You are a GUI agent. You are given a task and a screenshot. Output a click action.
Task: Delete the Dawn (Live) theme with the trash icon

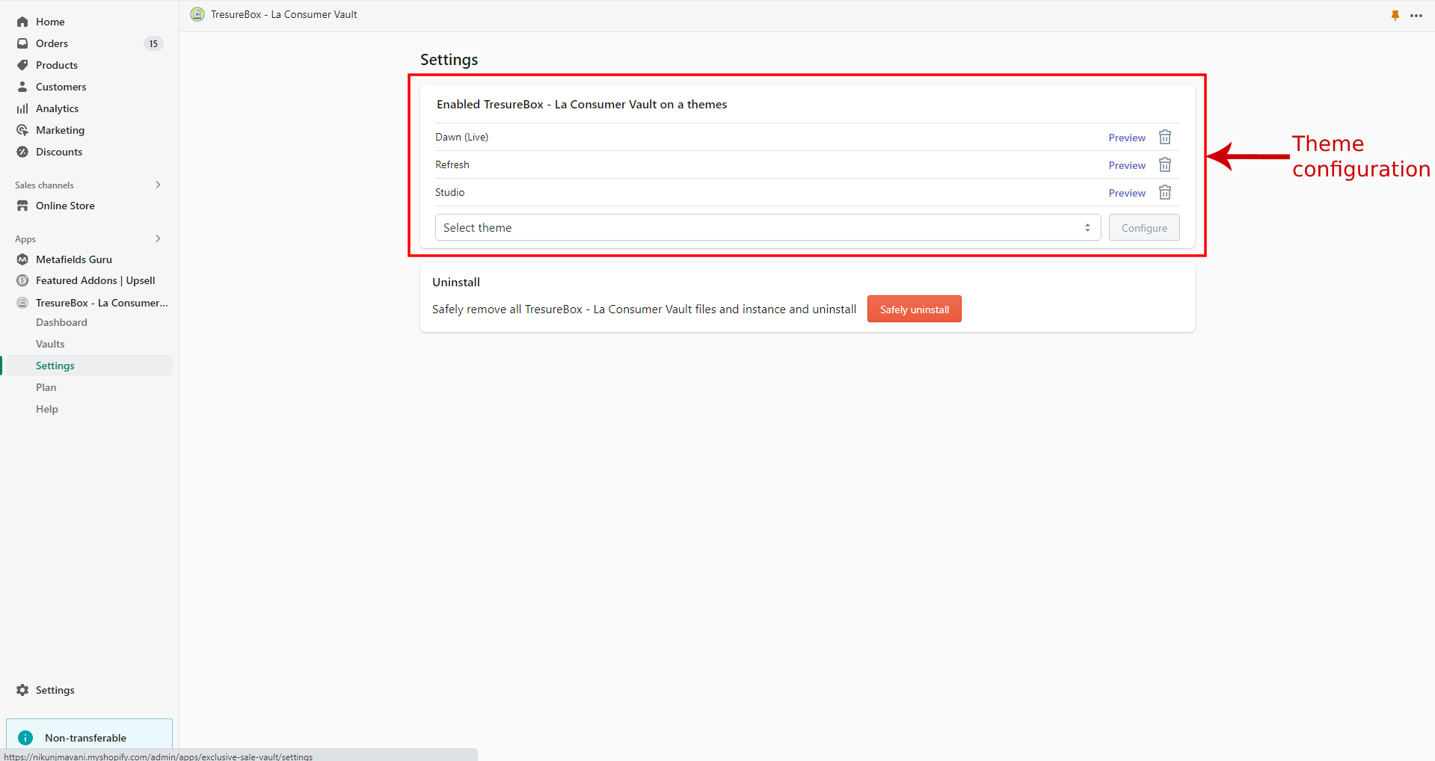tap(1165, 137)
